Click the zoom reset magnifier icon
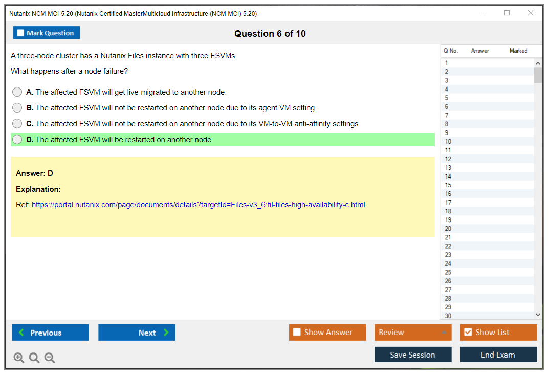The width and height of the screenshot is (550, 376). [x=34, y=358]
